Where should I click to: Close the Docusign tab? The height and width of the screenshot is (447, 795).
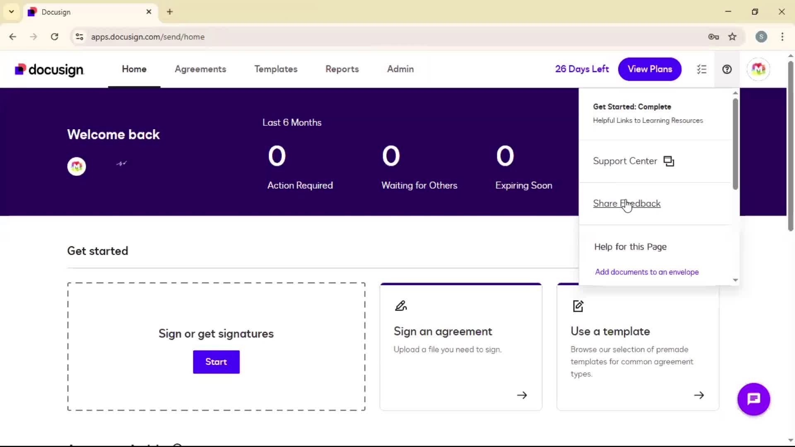click(149, 12)
